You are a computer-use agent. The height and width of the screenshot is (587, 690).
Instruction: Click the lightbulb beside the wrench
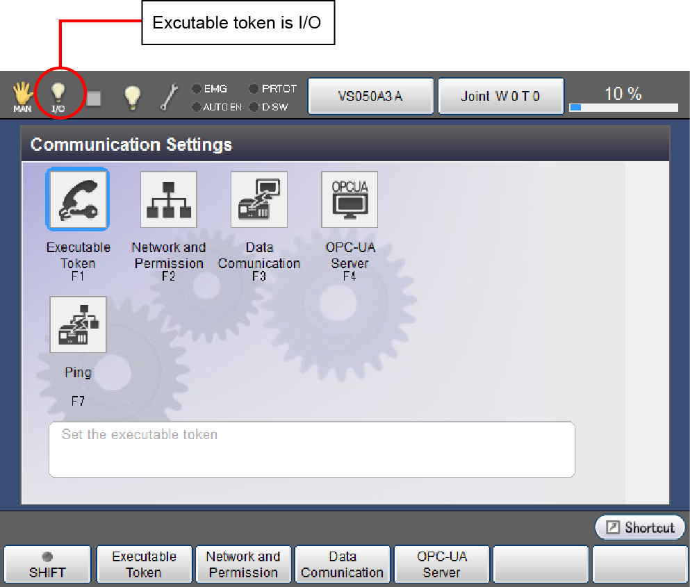[x=133, y=98]
